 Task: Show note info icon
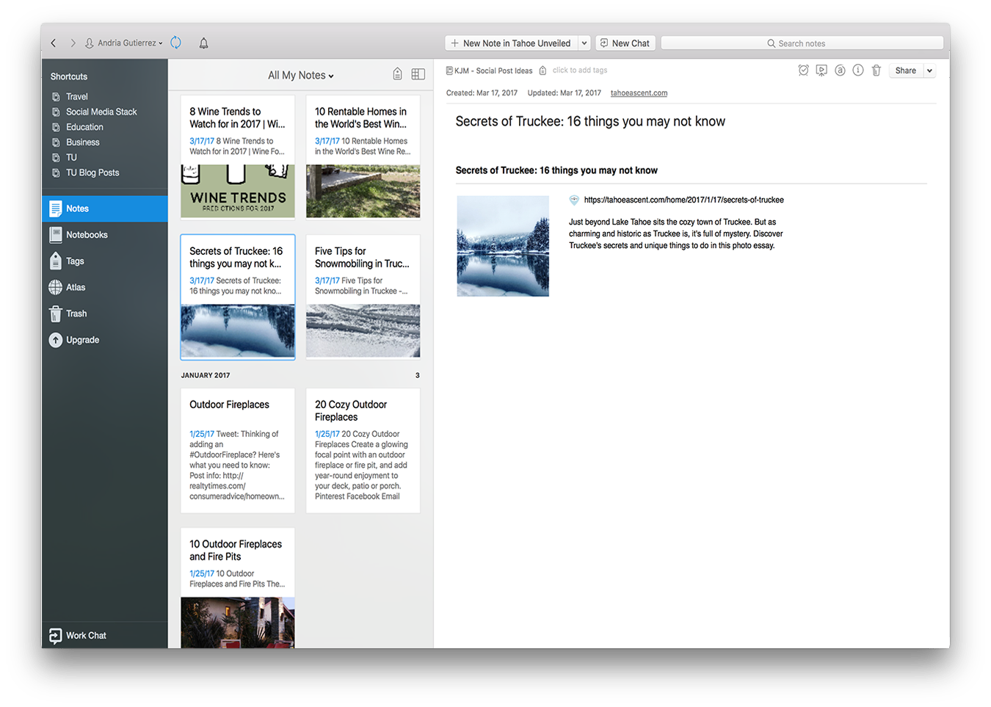click(x=858, y=70)
